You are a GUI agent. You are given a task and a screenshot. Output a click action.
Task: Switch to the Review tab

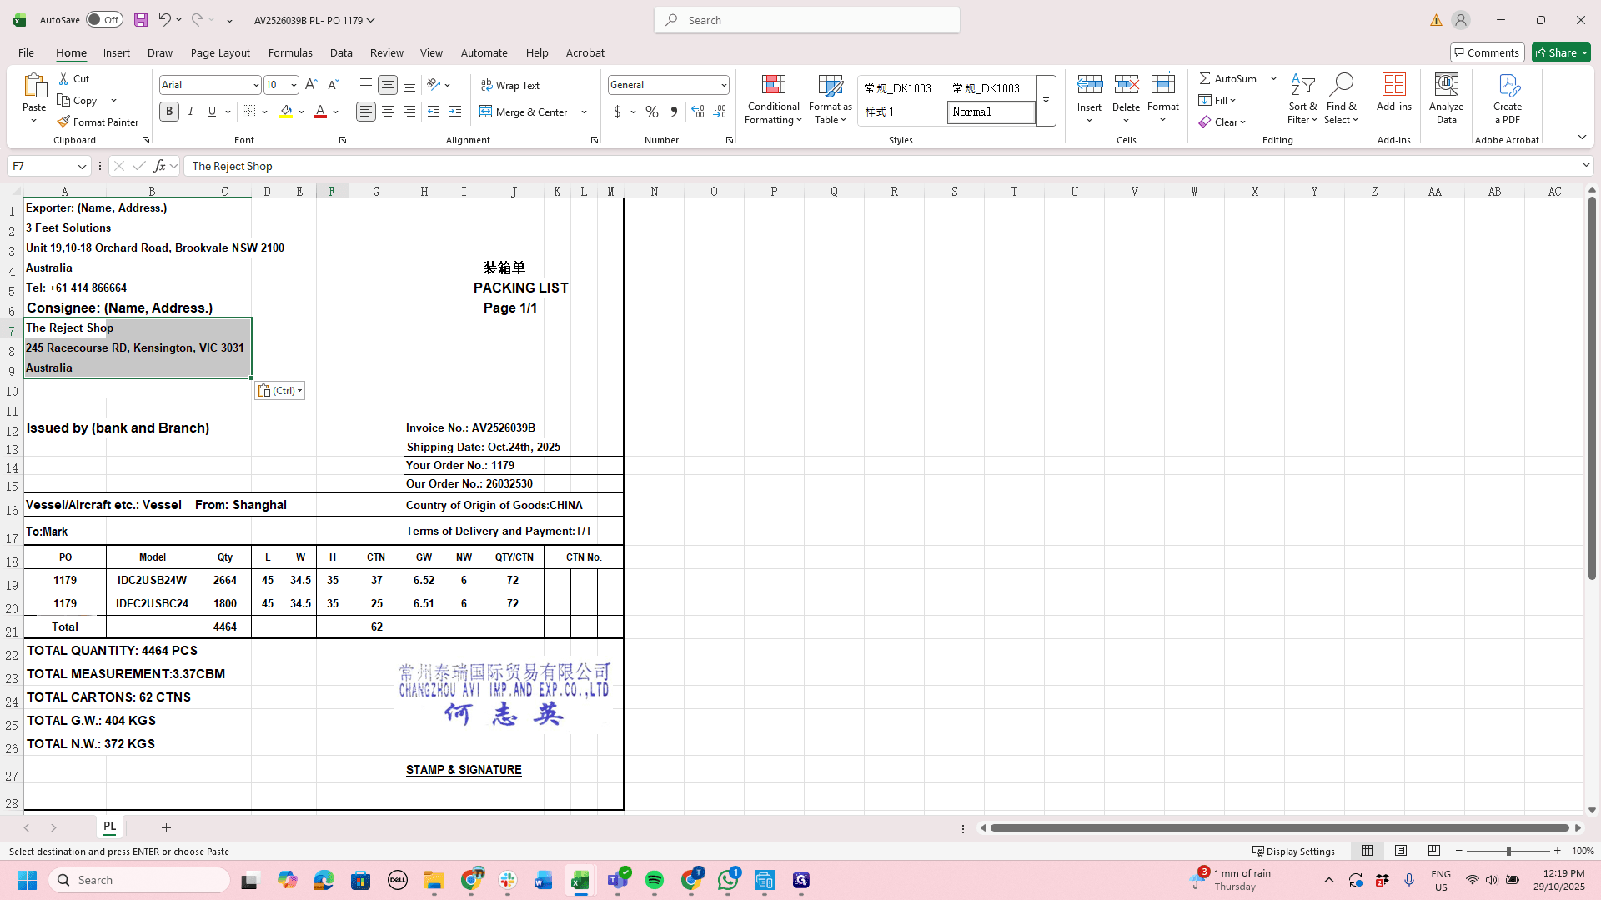(x=386, y=52)
